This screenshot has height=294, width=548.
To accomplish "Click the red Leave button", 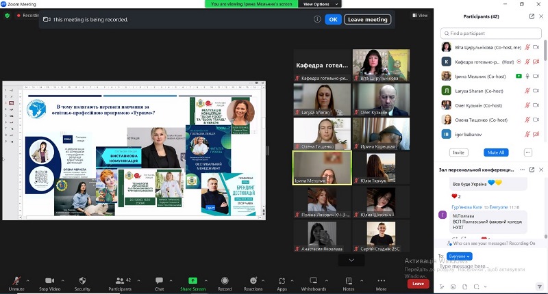I will click(418, 284).
